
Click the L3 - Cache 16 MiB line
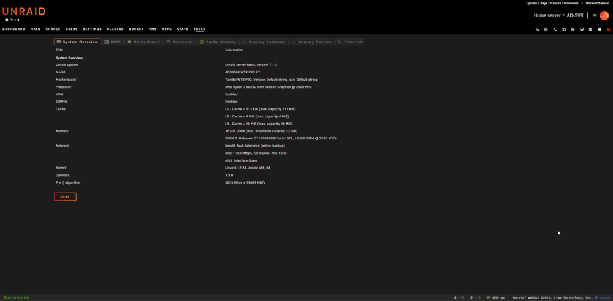[x=259, y=124]
